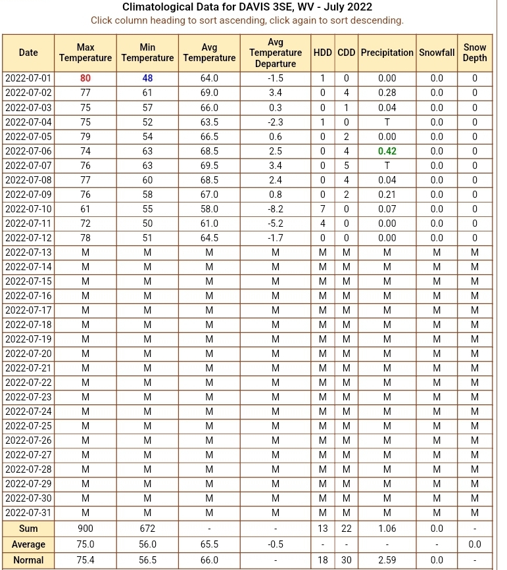Viewport: 507px width, 570px height.
Task: Click min temperature 50 on 2022-07-11
Action: click(x=147, y=224)
